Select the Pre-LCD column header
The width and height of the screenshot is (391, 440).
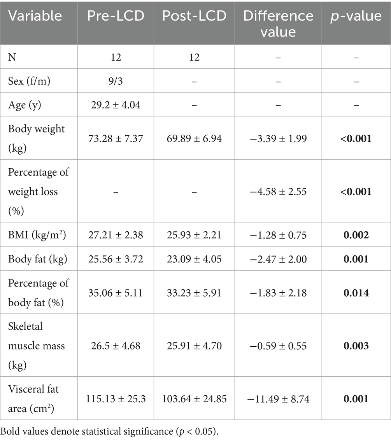coord(116,16)
